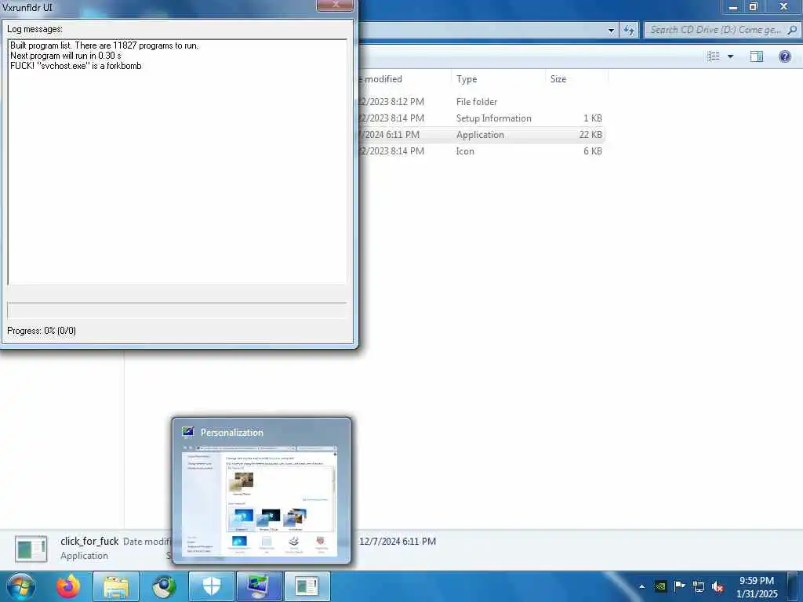
Task: Click the '1 KB' size cell
Action: point(593,118)
